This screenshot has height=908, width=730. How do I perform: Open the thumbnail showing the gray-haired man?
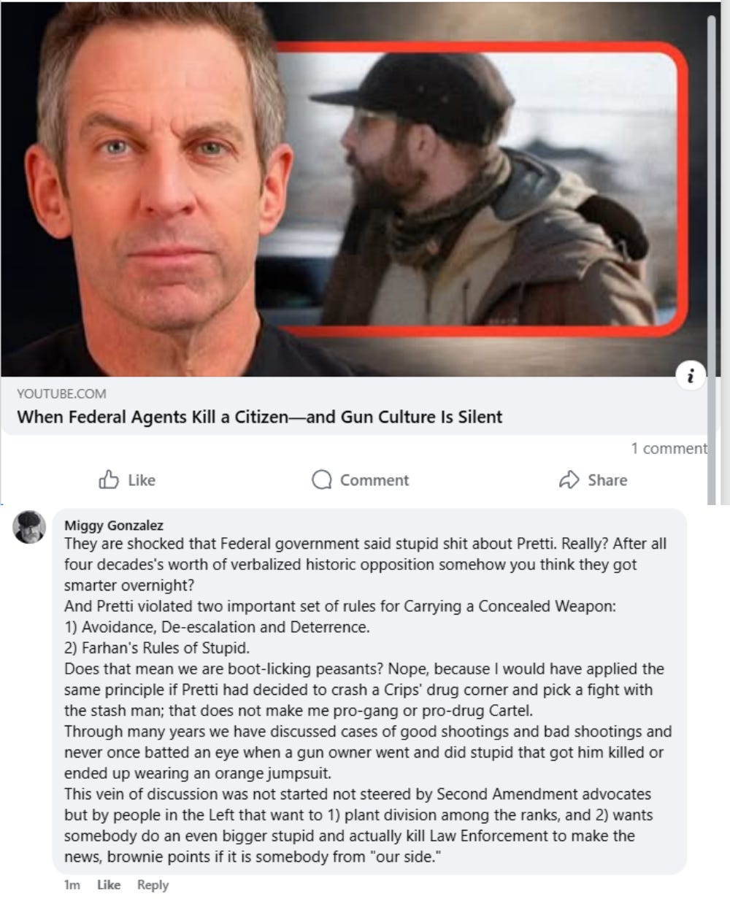[x=146, y=188]
